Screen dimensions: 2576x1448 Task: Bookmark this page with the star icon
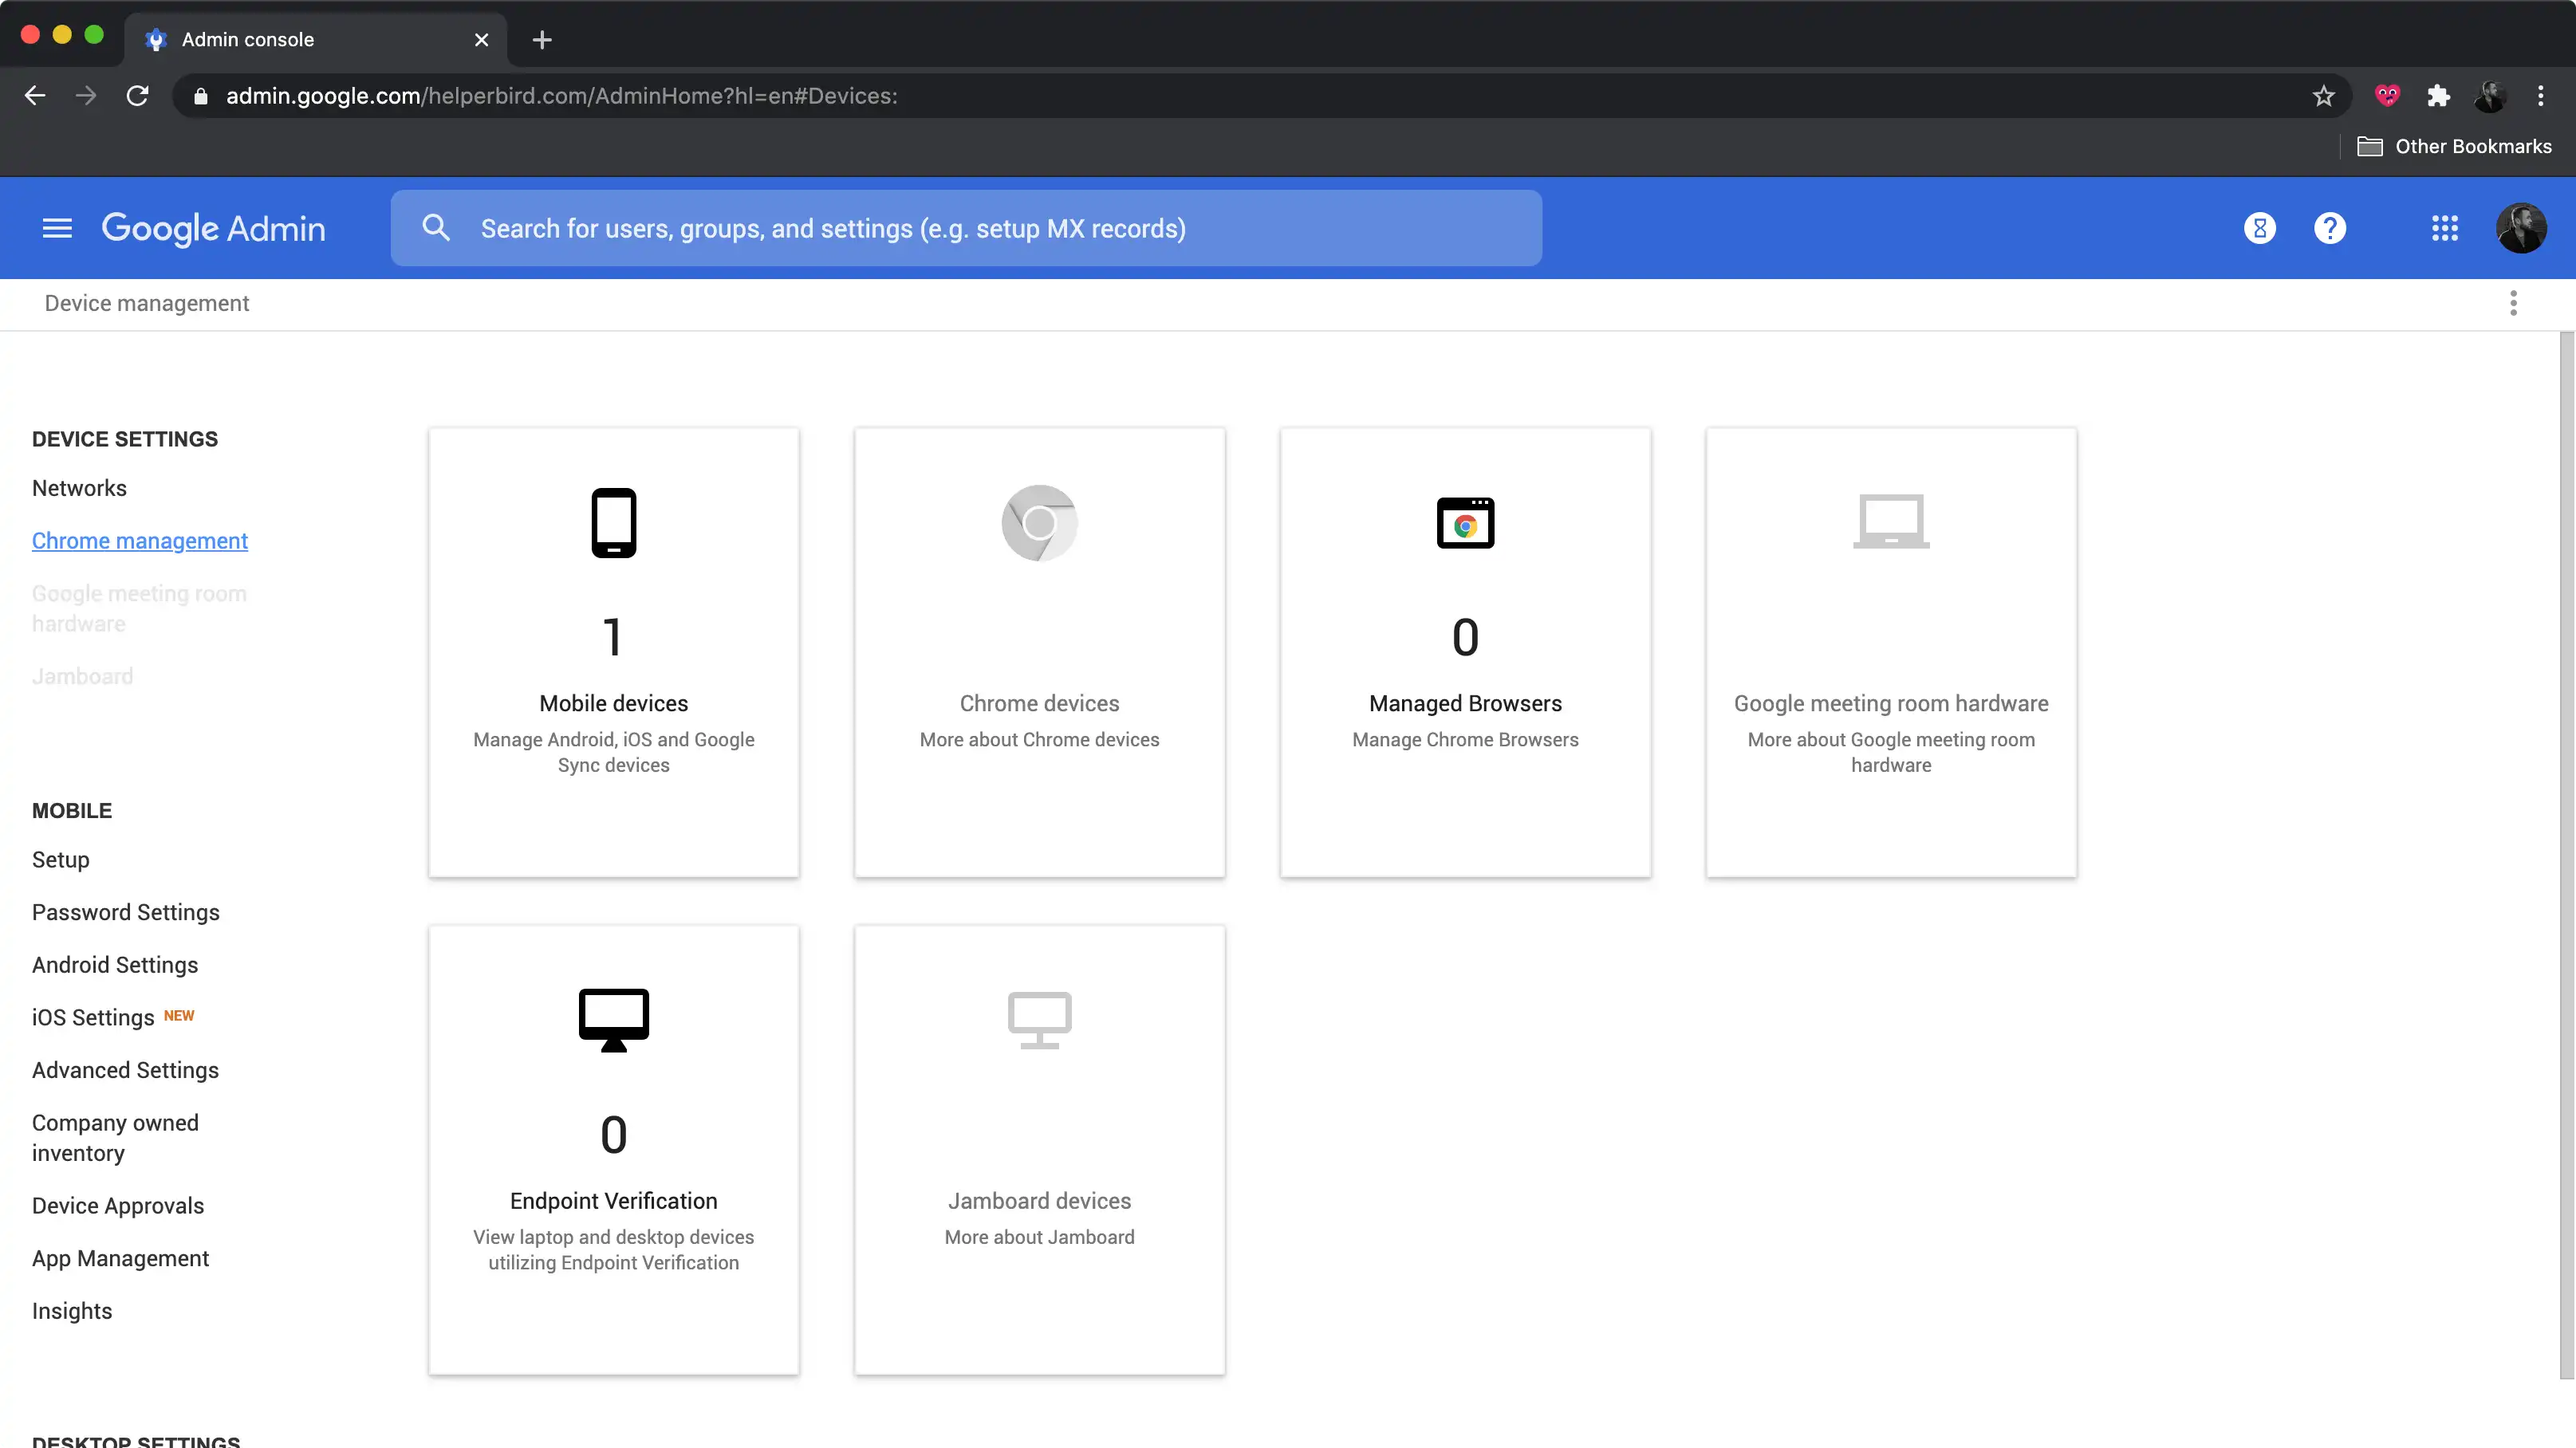(2323, 95)
